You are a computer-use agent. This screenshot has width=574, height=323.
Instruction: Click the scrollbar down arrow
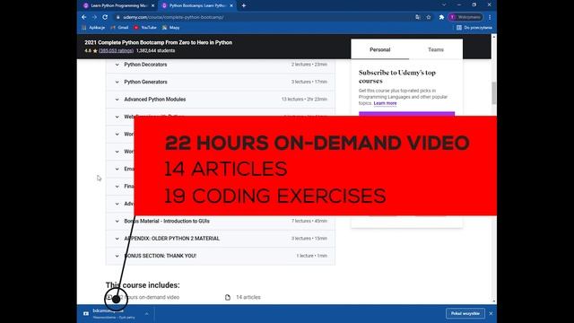494,301
